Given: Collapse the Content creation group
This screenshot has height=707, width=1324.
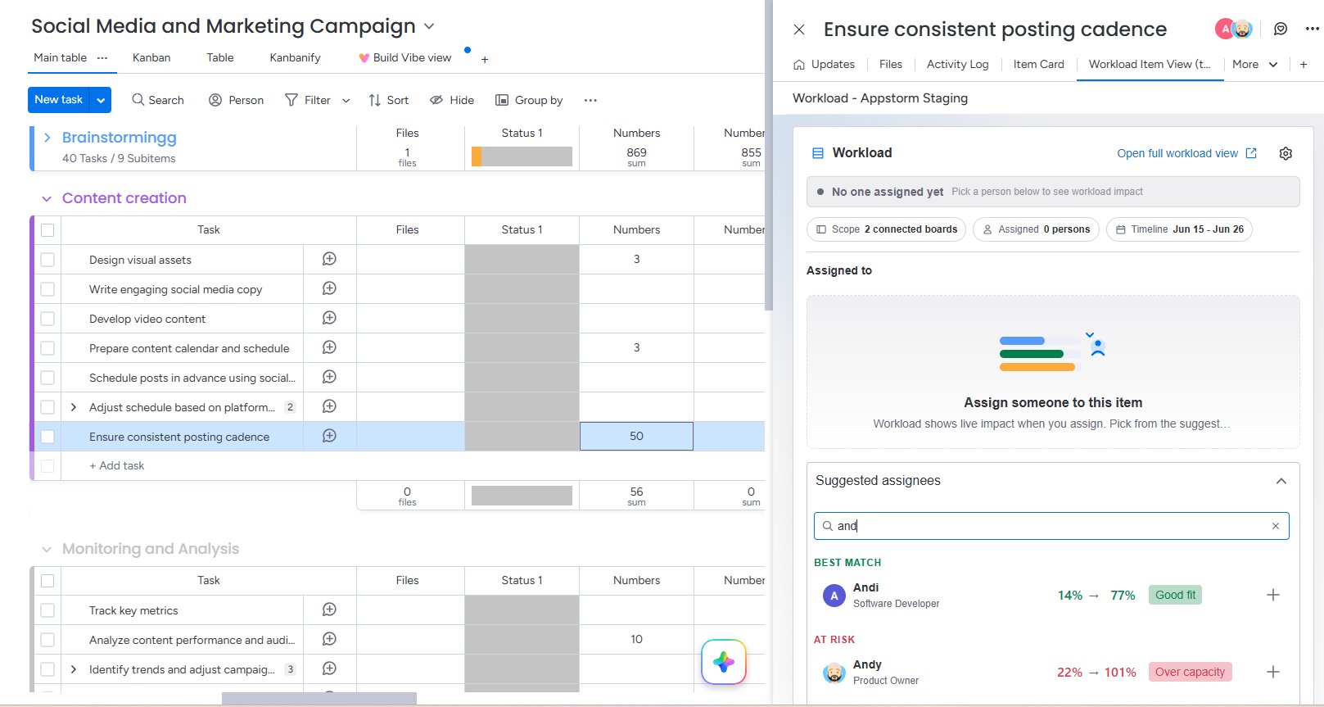Looking at the screenshot, I should 47,198.
